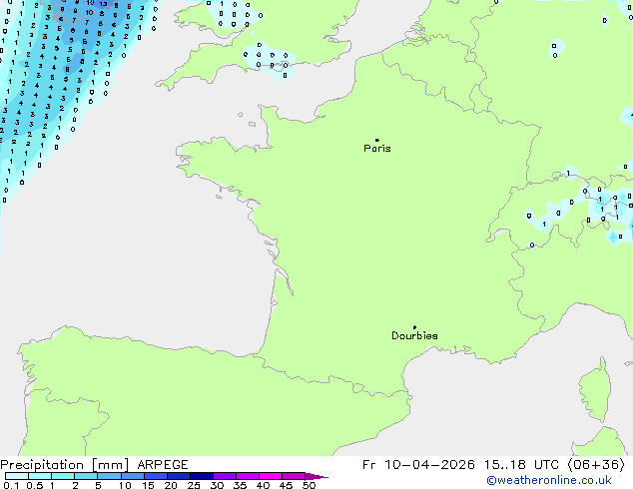
Task: Click the 0.5 legend scale label
Action: (34, 485)
